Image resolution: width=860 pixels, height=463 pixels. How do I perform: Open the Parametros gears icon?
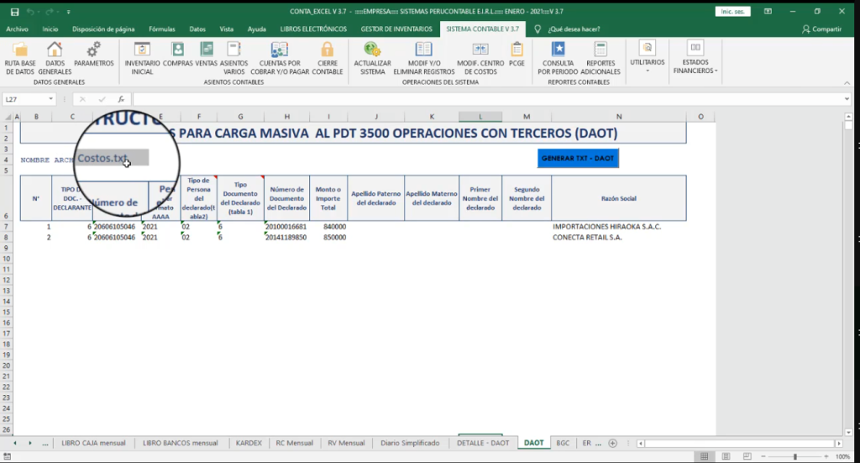click(x=94, y=55)
